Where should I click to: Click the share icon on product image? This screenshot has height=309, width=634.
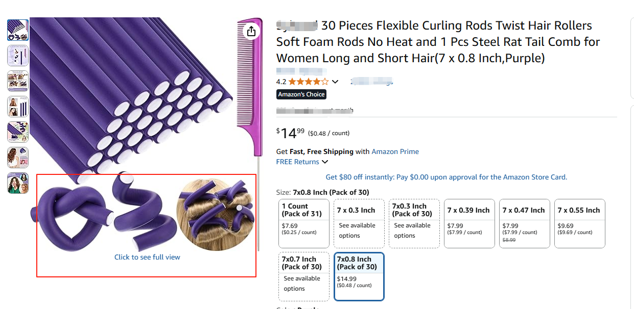251,32
